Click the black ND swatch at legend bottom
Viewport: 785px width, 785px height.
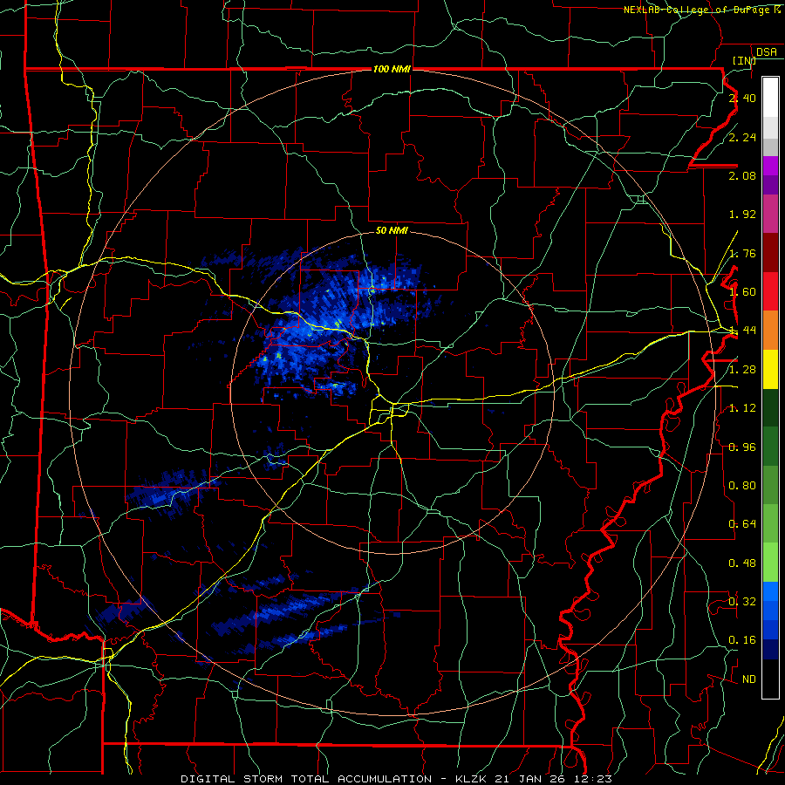(770, 679)
